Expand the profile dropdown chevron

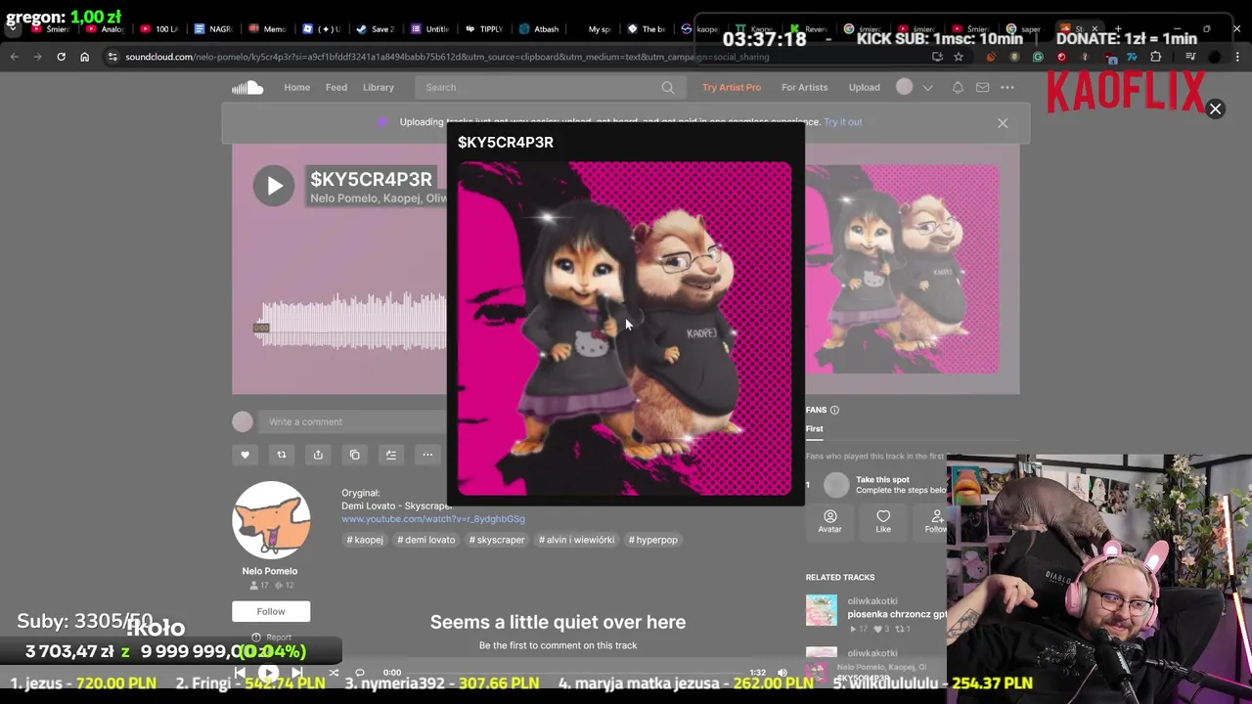927,88
